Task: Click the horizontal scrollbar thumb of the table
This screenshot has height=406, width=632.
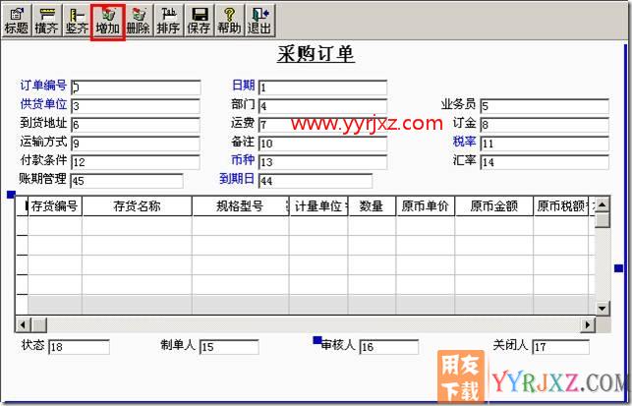Action: (x=39, y=324)
